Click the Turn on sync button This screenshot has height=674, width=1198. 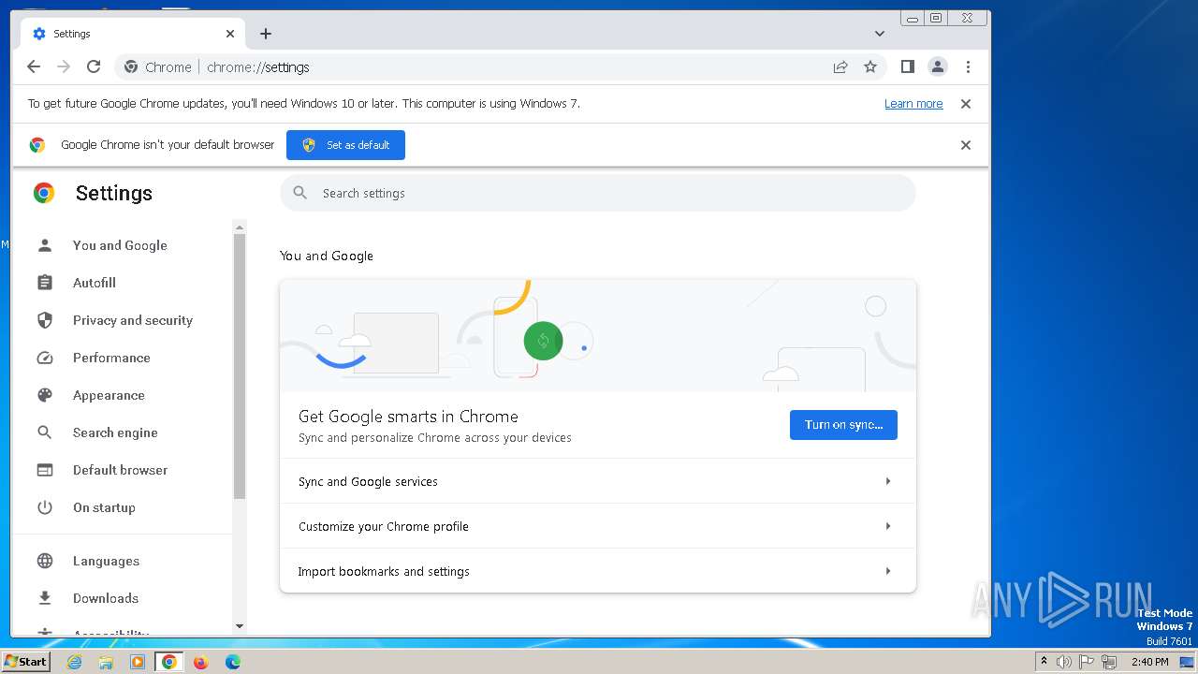coord(843,425)
